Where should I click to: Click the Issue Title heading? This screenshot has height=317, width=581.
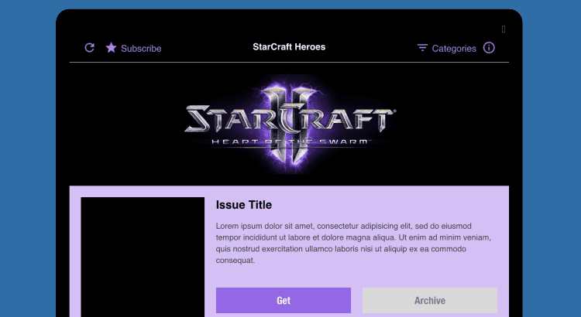pyautogui.click(x=244, y=205)
